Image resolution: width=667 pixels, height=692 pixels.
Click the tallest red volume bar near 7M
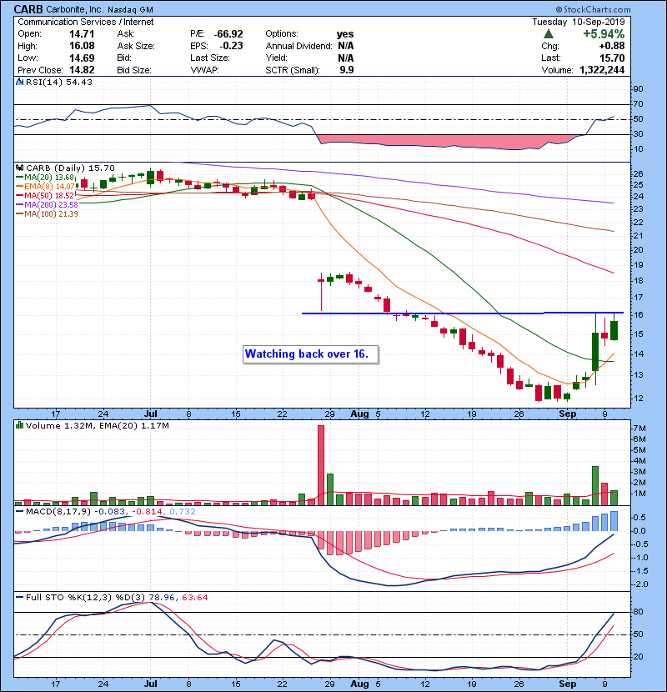click(x=321, y=465)
